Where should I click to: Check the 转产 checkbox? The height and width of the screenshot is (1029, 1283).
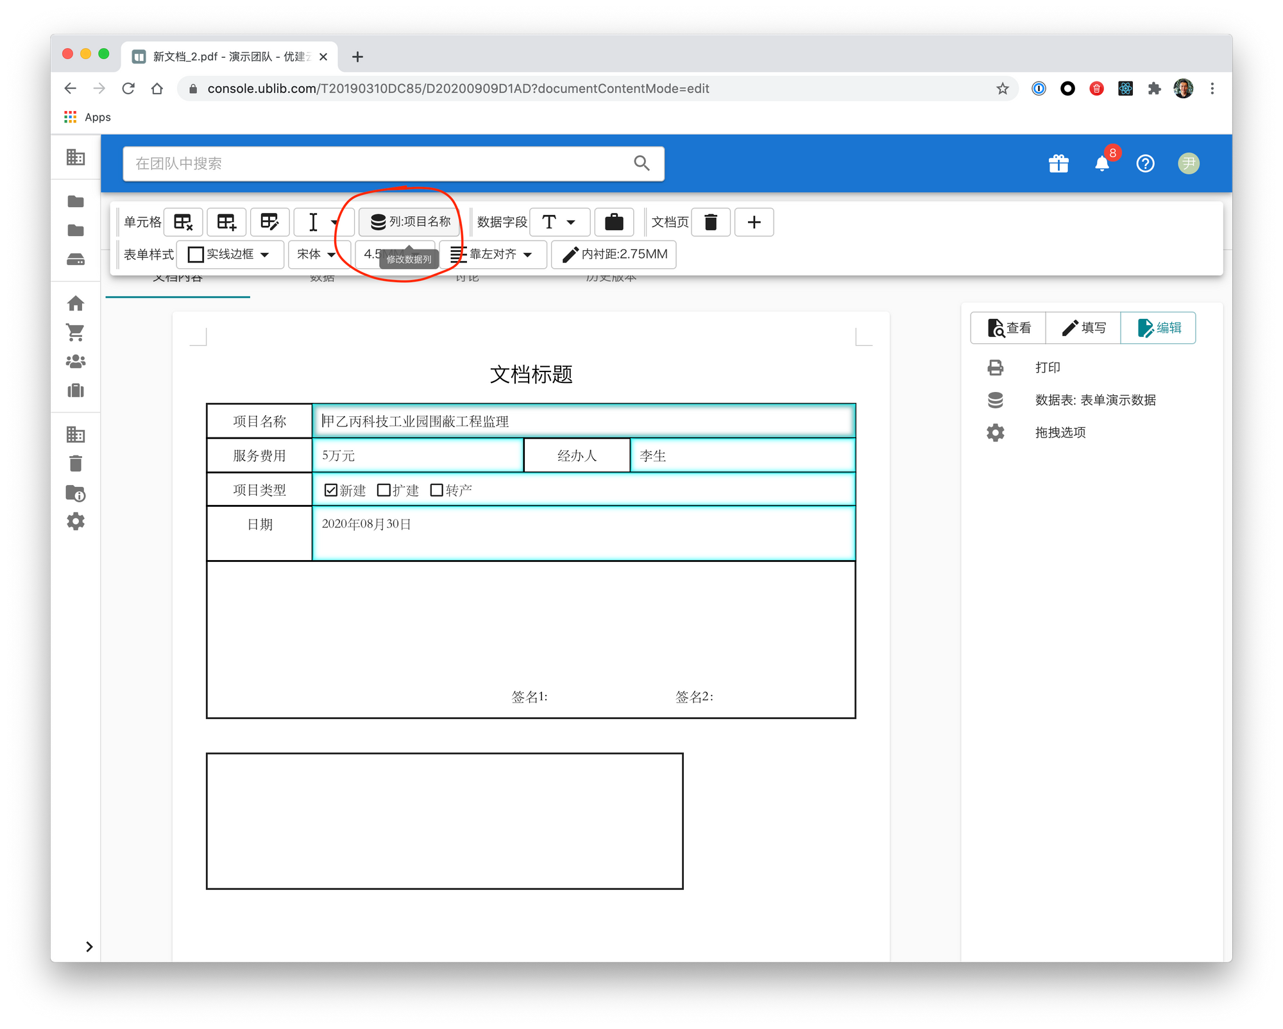click(436, 490)
